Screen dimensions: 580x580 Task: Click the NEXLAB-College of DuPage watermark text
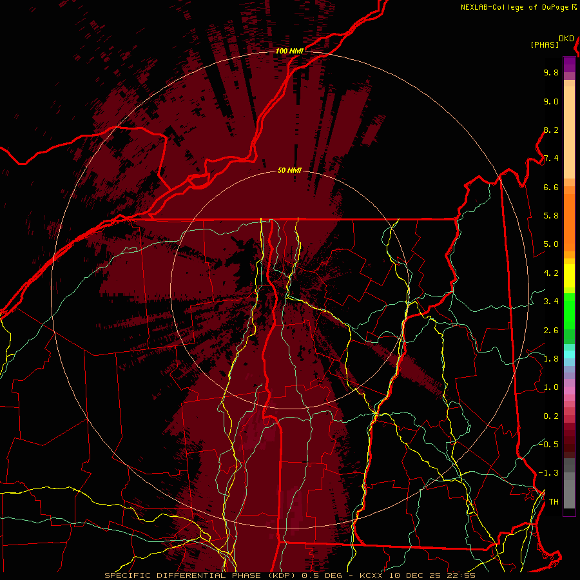click(x=515, y=7)
